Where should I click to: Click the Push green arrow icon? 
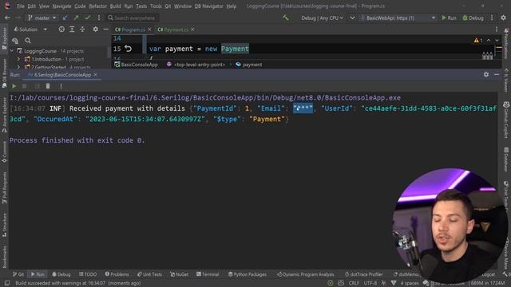coord(77,18)
